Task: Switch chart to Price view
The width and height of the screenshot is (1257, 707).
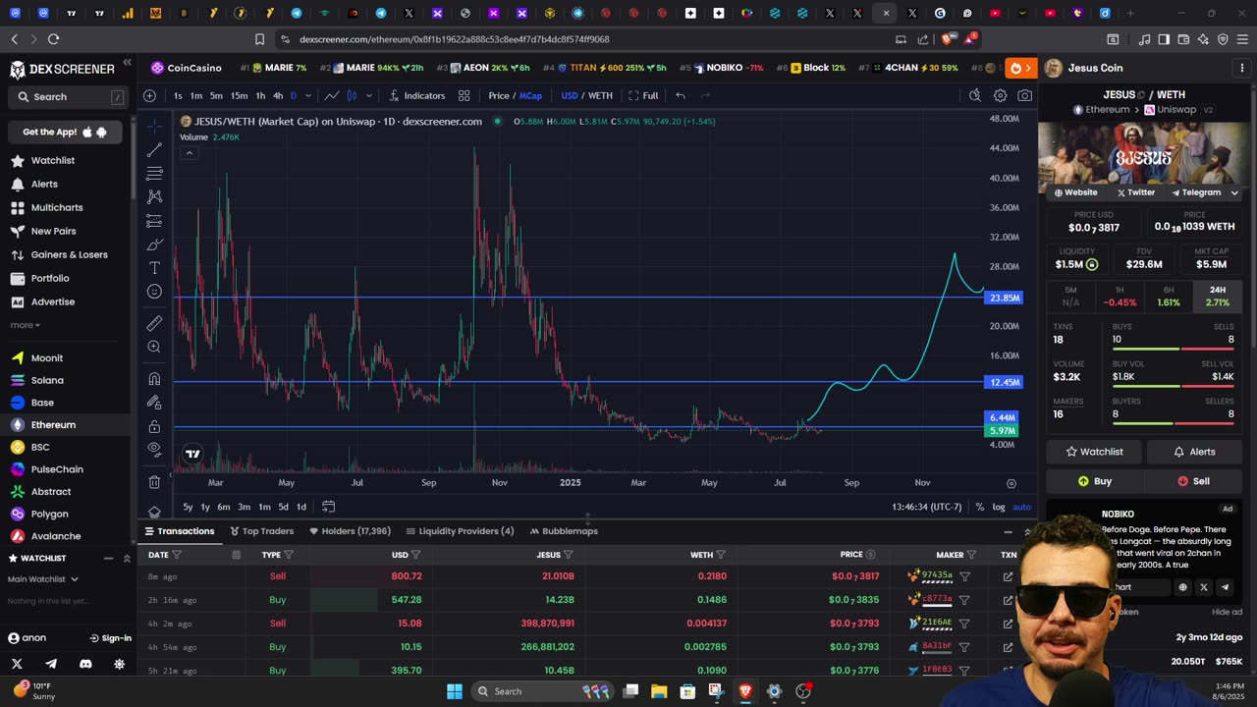Action: click(x=499, y=95)
